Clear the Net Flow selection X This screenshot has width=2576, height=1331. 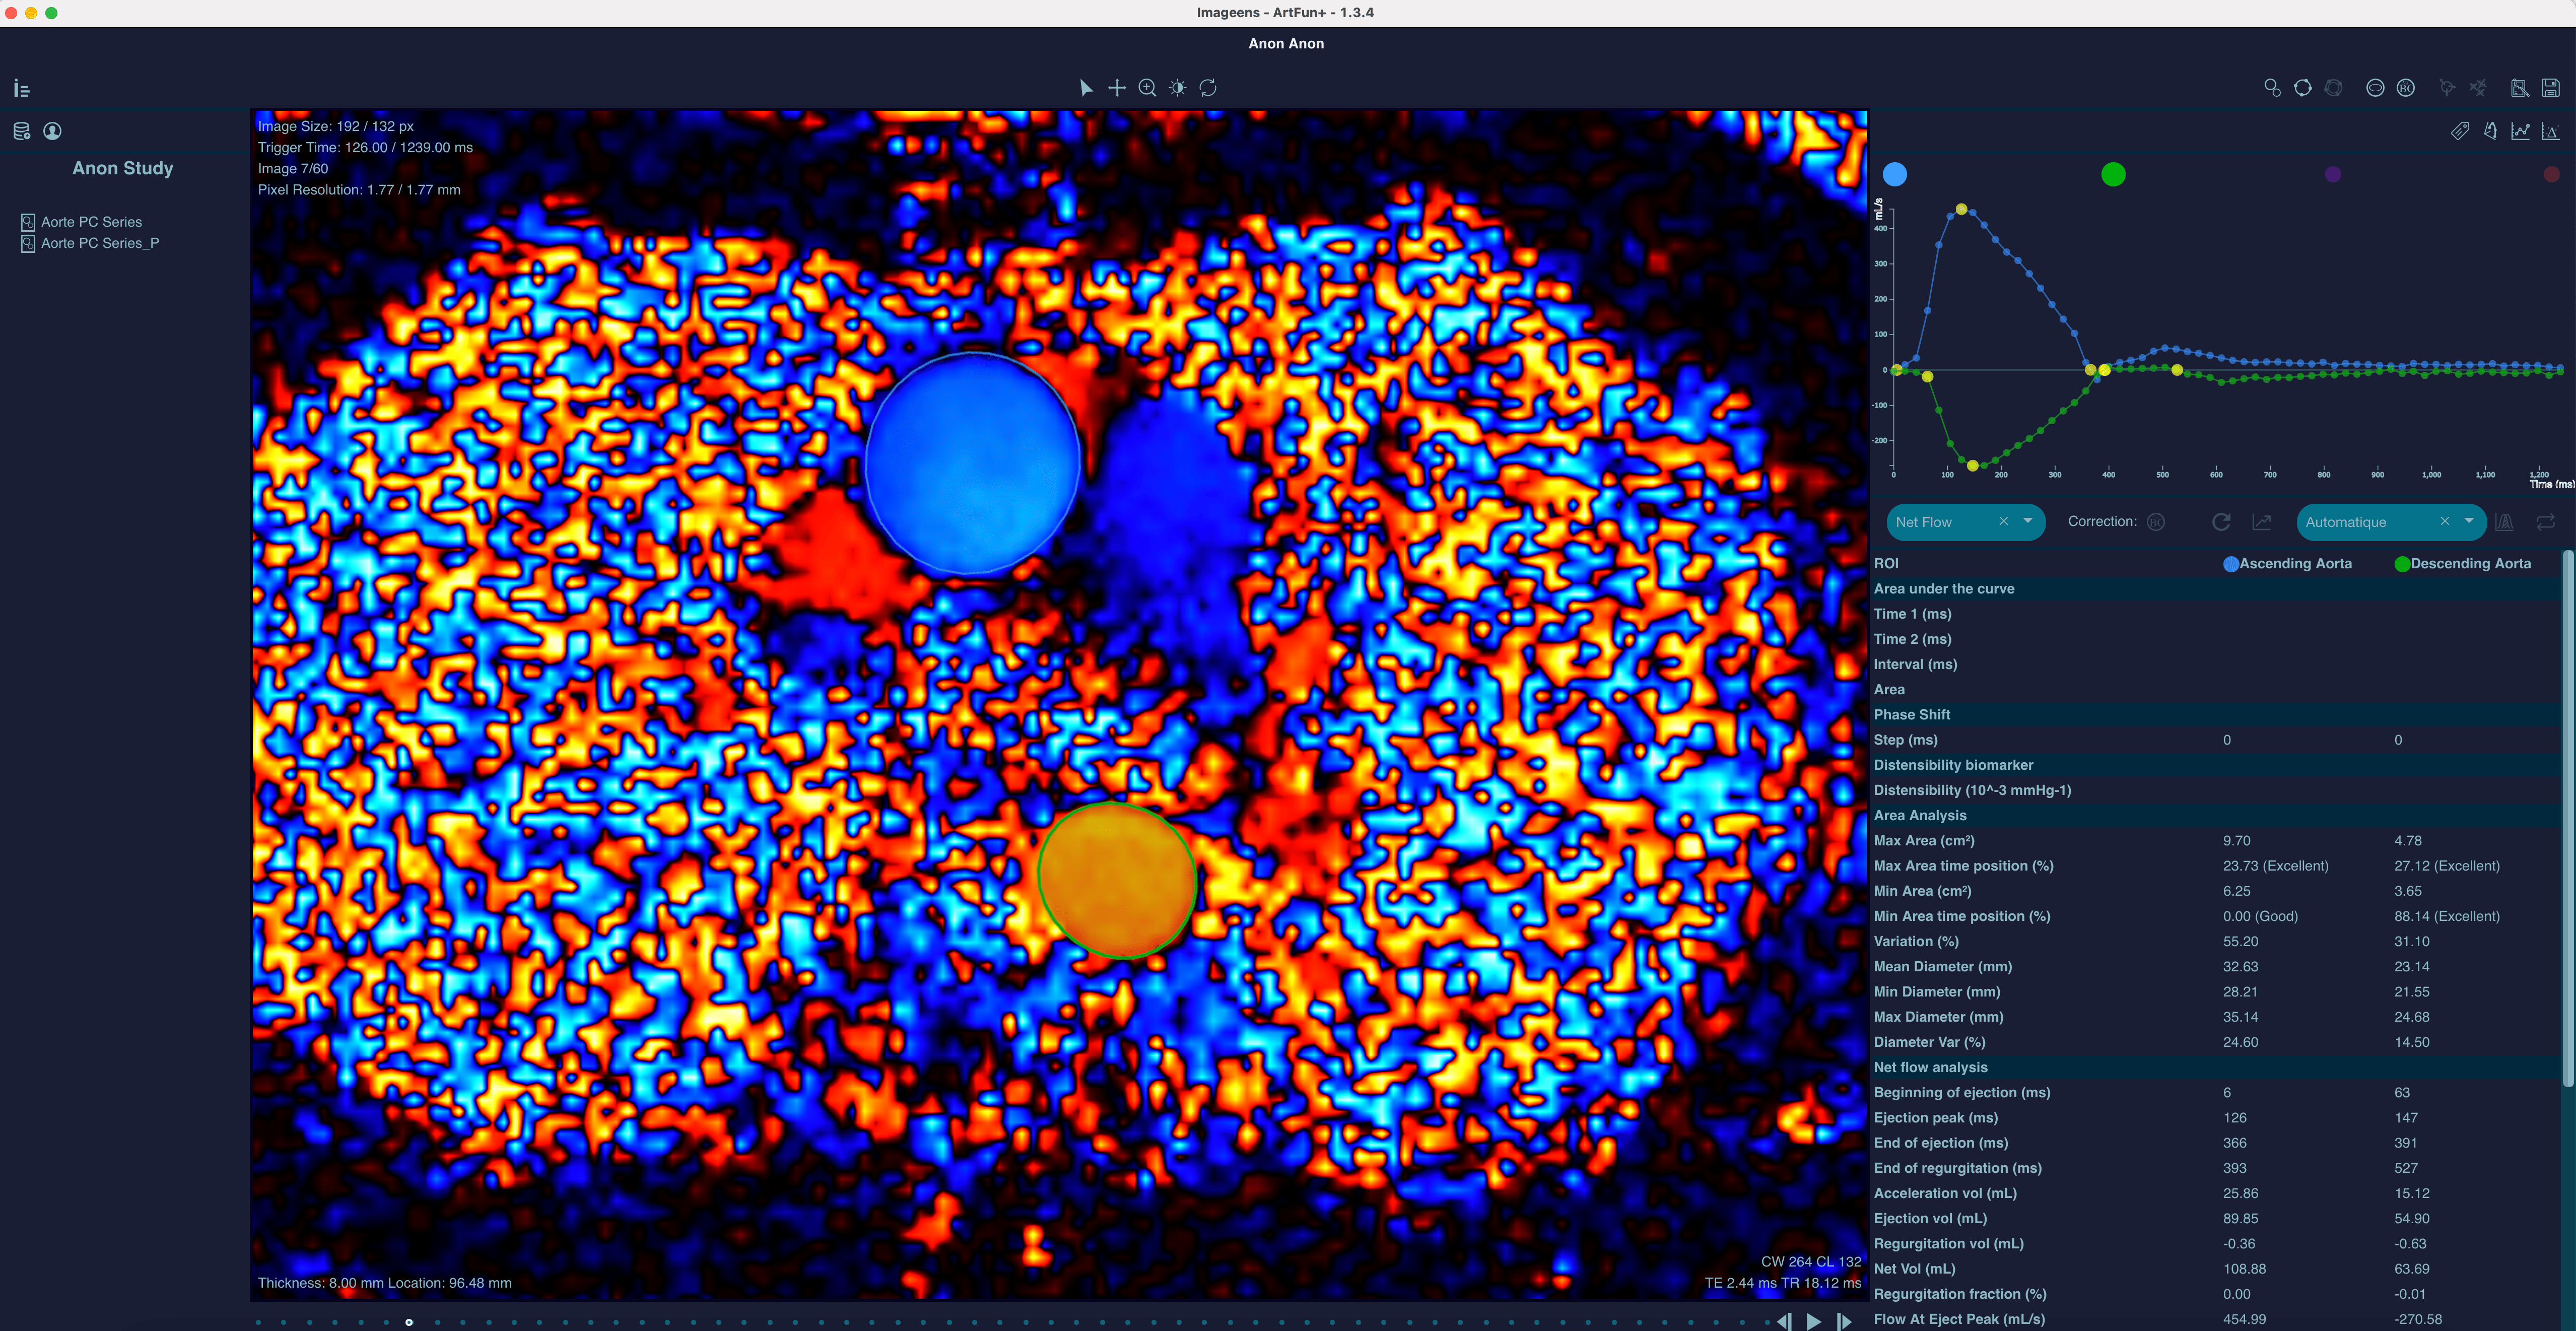(2003, 521)
